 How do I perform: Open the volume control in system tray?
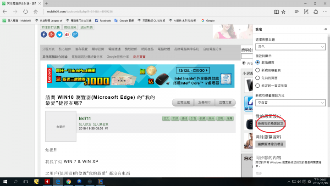(x=299, y=181)
